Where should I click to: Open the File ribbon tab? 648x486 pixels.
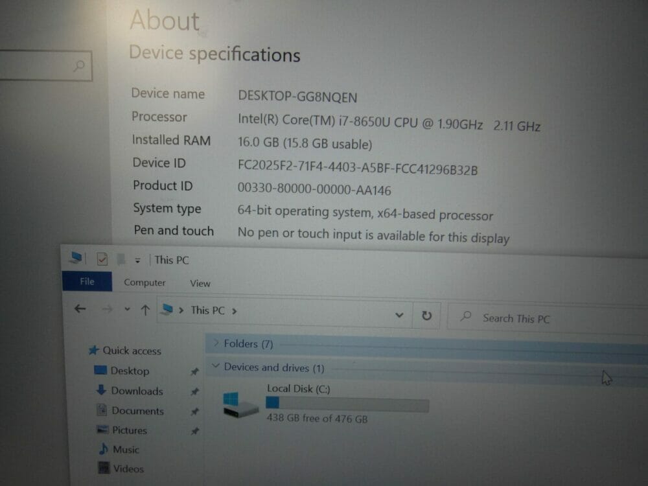(x=87, y=281)
